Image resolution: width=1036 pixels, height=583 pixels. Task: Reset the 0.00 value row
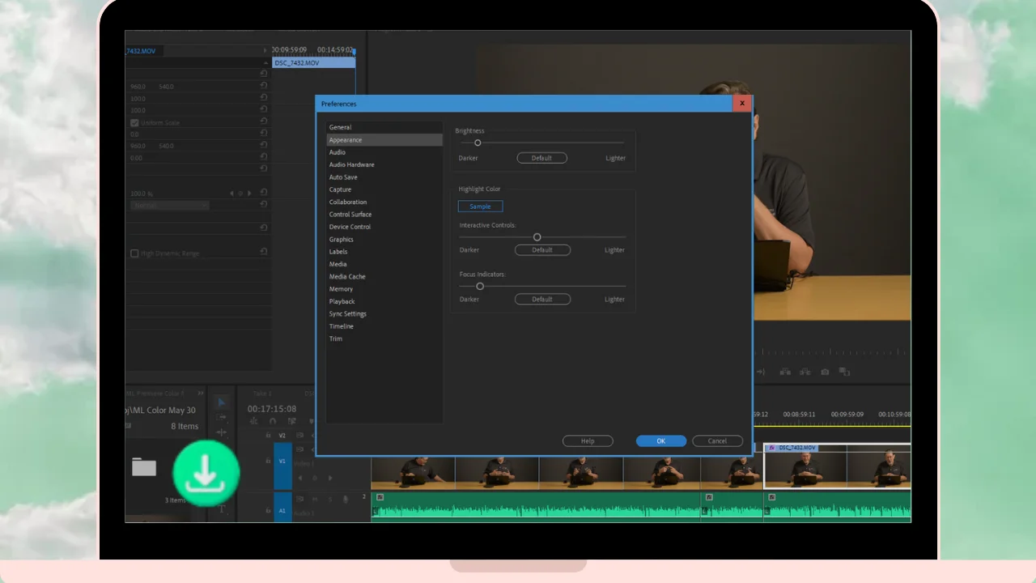pyautogui.click(x=264, y=157)
